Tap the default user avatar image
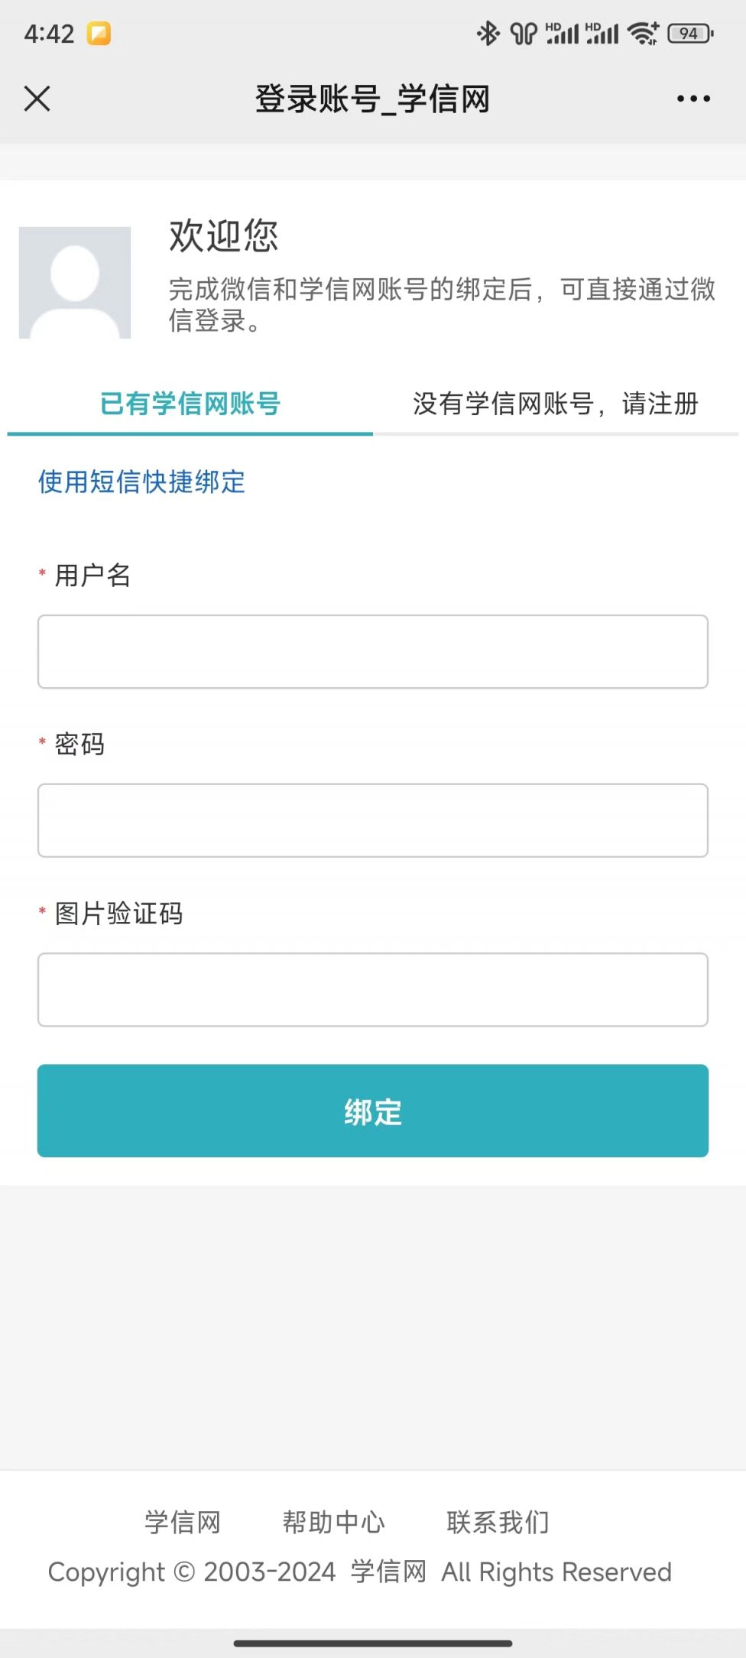The width and height of the screenshot is (746, 1658). pyautogui.click(x=75, y=282)
